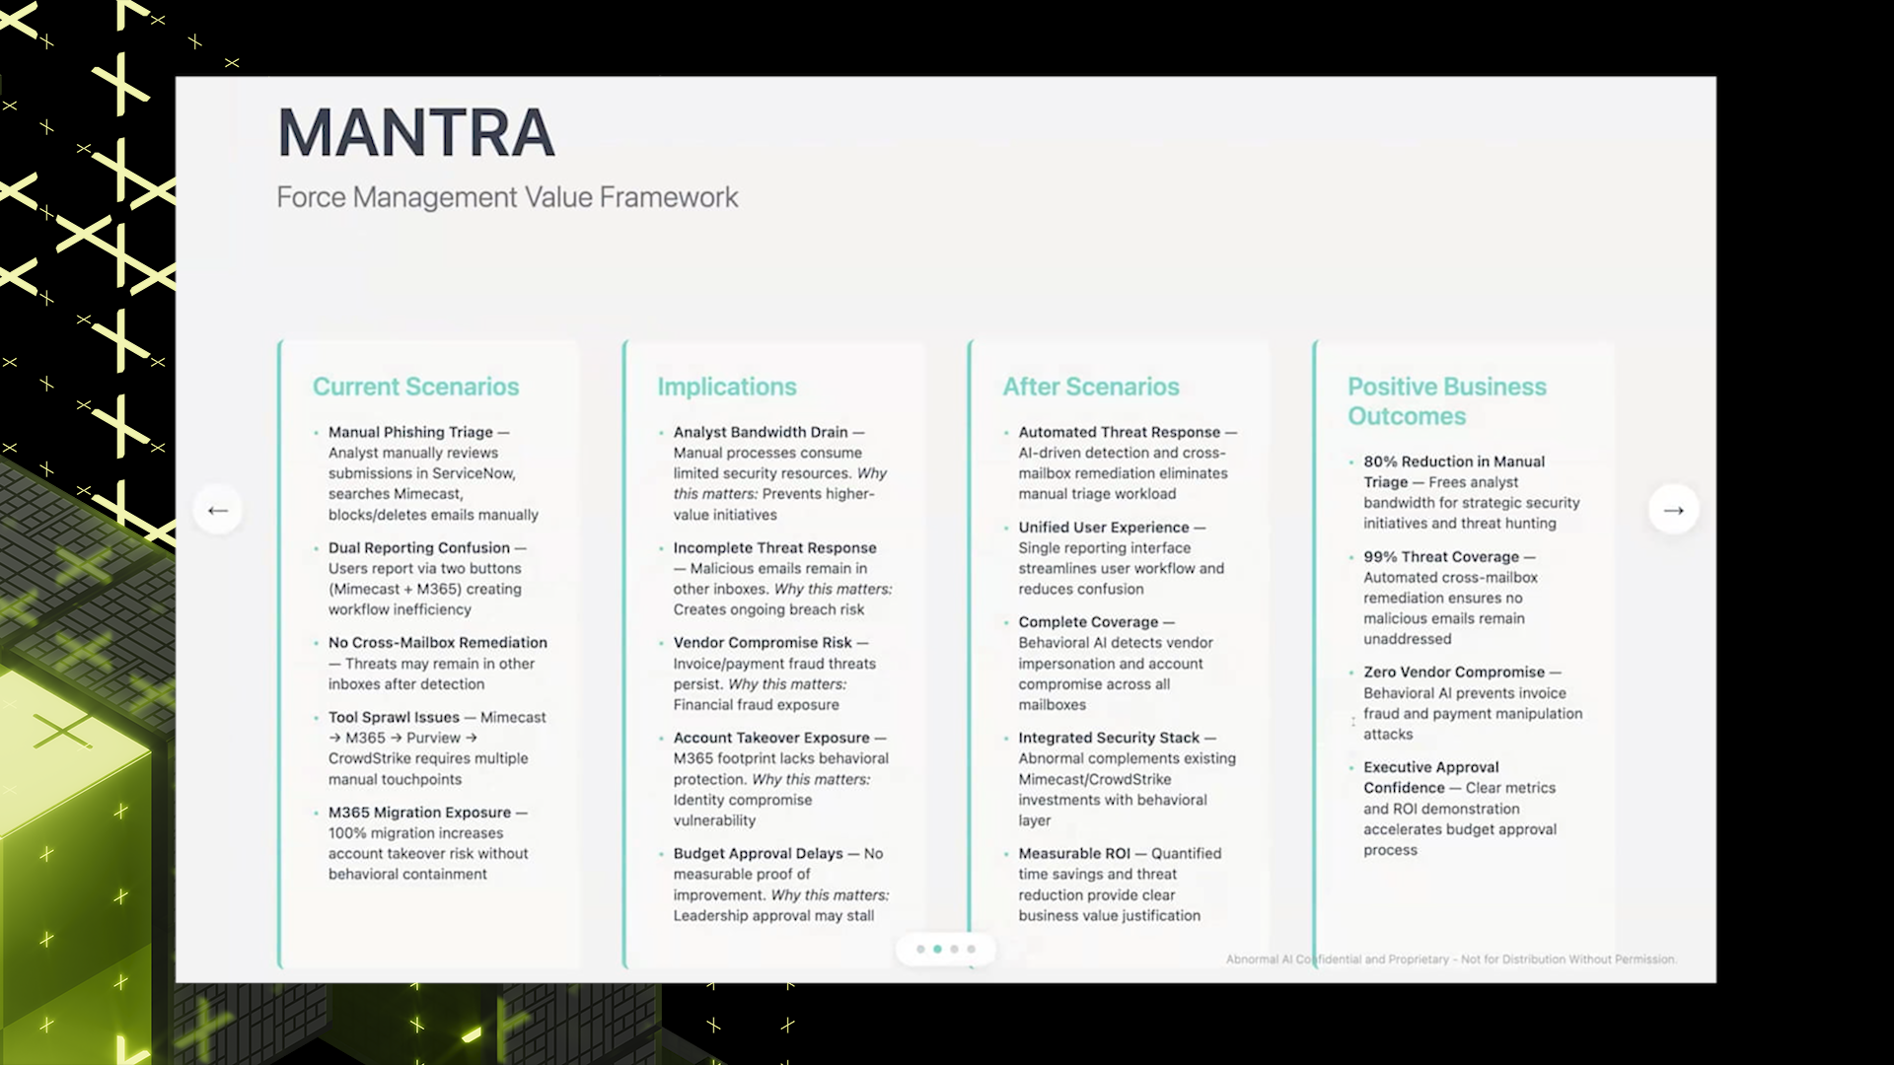The width and height of the screenshot is (1894, 1065).
Task: Click '99% Threat Coverage' bullet title
Action: tap(1441, 556)
